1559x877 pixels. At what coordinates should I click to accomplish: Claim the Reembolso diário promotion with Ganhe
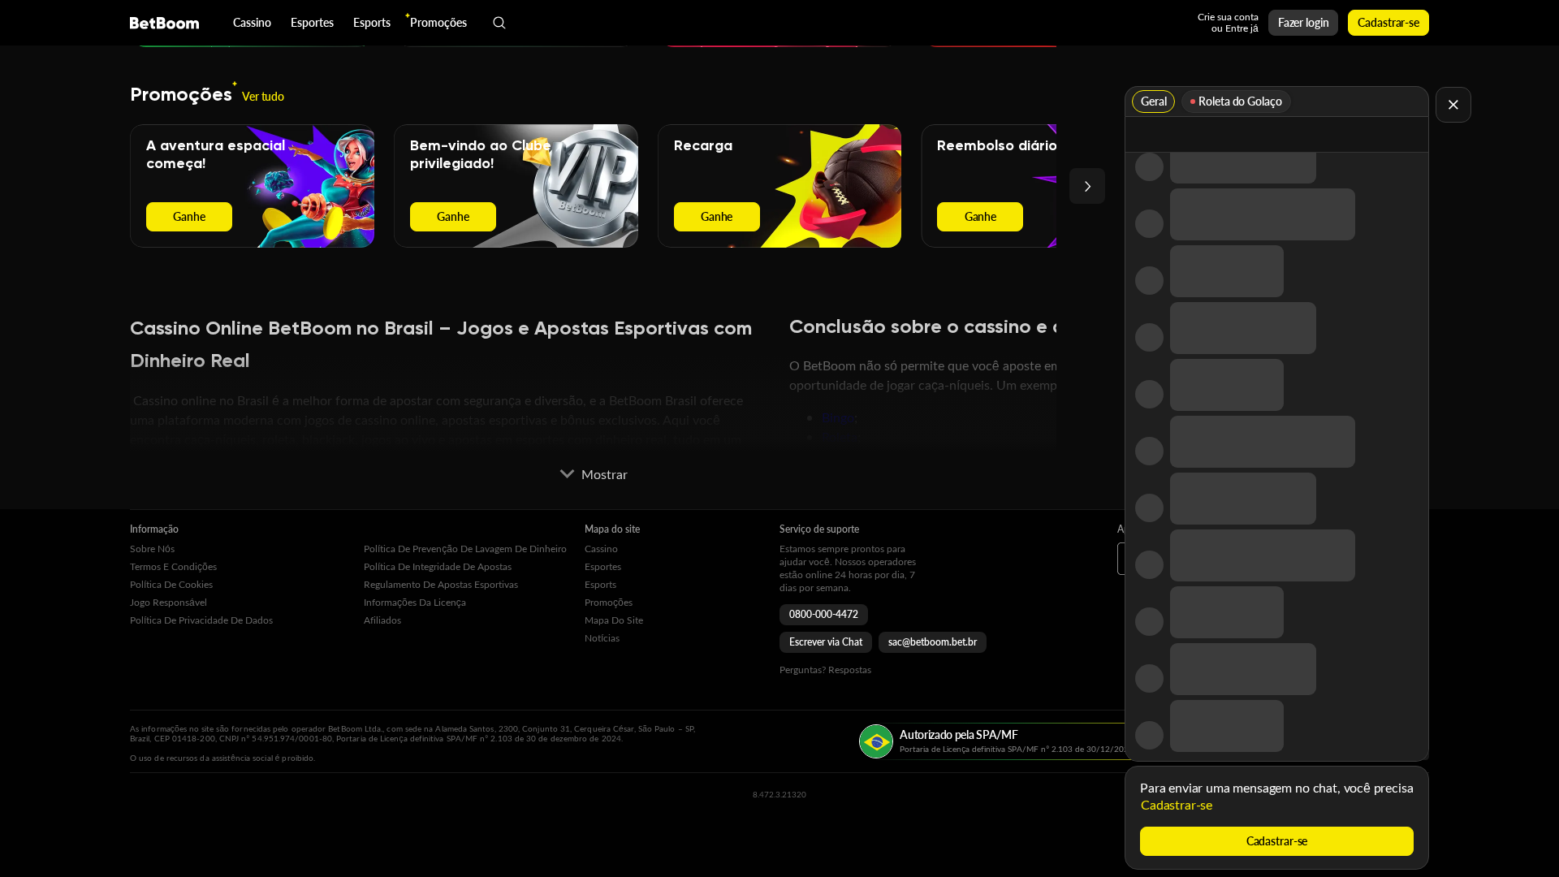pos(980,217)
